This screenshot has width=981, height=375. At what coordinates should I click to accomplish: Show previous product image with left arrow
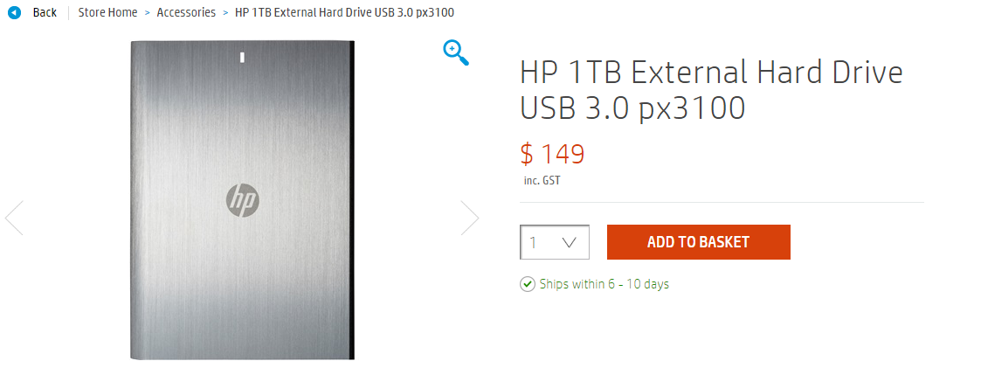14,218
